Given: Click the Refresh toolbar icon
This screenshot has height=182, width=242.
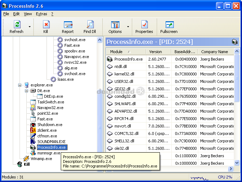Looking at the screenshot, I should (17, 24).
